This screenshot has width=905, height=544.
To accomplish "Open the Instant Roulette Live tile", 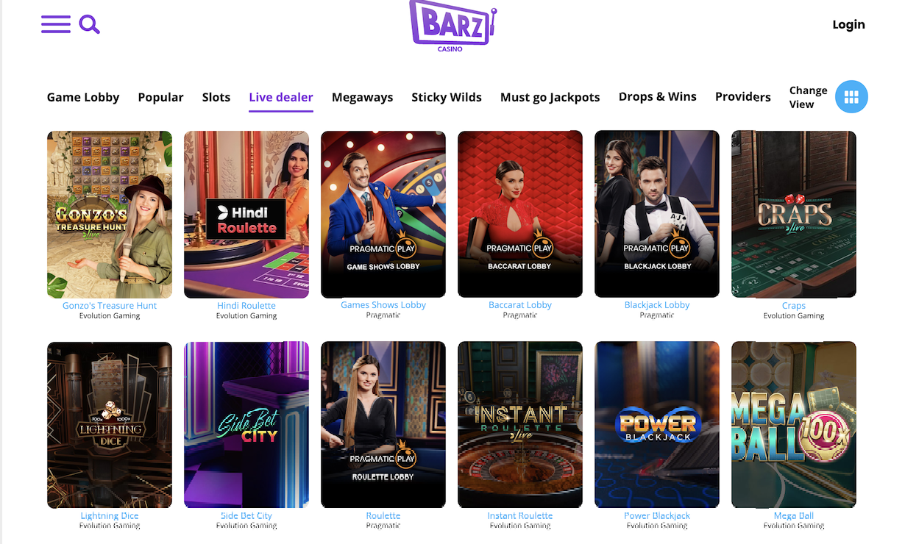I will tap(520, 424).
